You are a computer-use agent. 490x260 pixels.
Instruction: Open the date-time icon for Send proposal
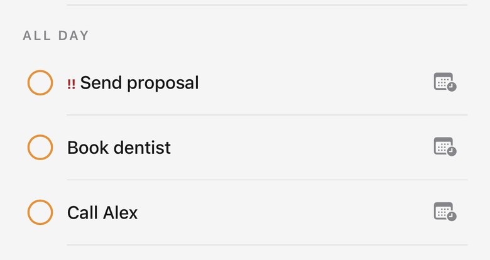click(445, 82)
